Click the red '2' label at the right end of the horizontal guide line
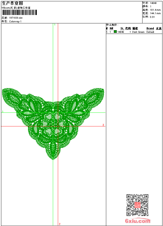The height and width of the screenshot is (226, 163). tap(103, 125)
